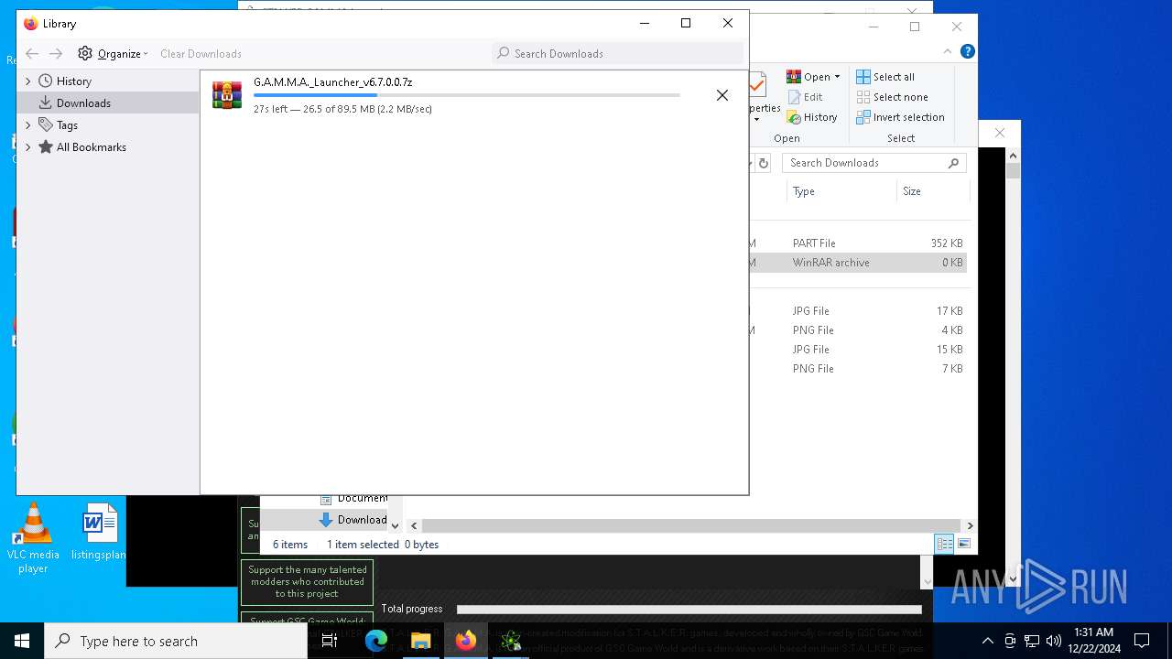This screenshot has width=1172, height=659.
Task: Sort Explorer files by Size column
Action: pyautogui.click(x=932, y=191)
